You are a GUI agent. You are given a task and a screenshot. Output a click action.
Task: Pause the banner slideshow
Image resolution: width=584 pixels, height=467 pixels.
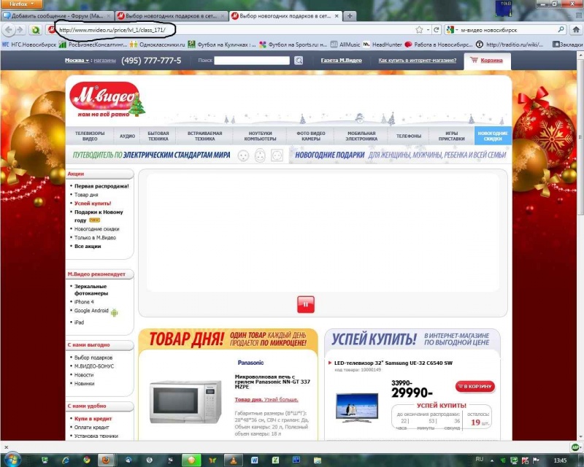coord(306,304)
